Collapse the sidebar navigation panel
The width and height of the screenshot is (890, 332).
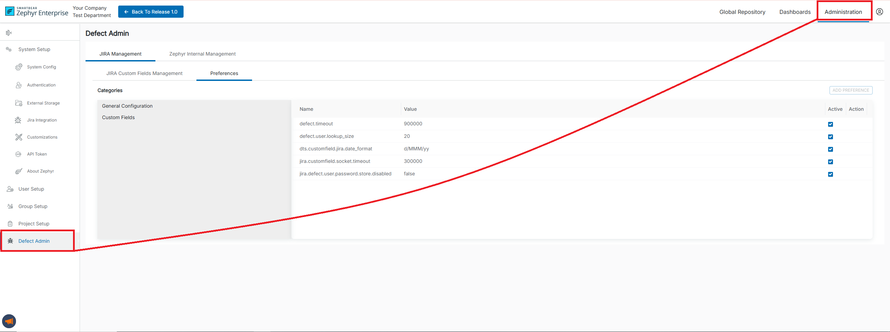9,32
